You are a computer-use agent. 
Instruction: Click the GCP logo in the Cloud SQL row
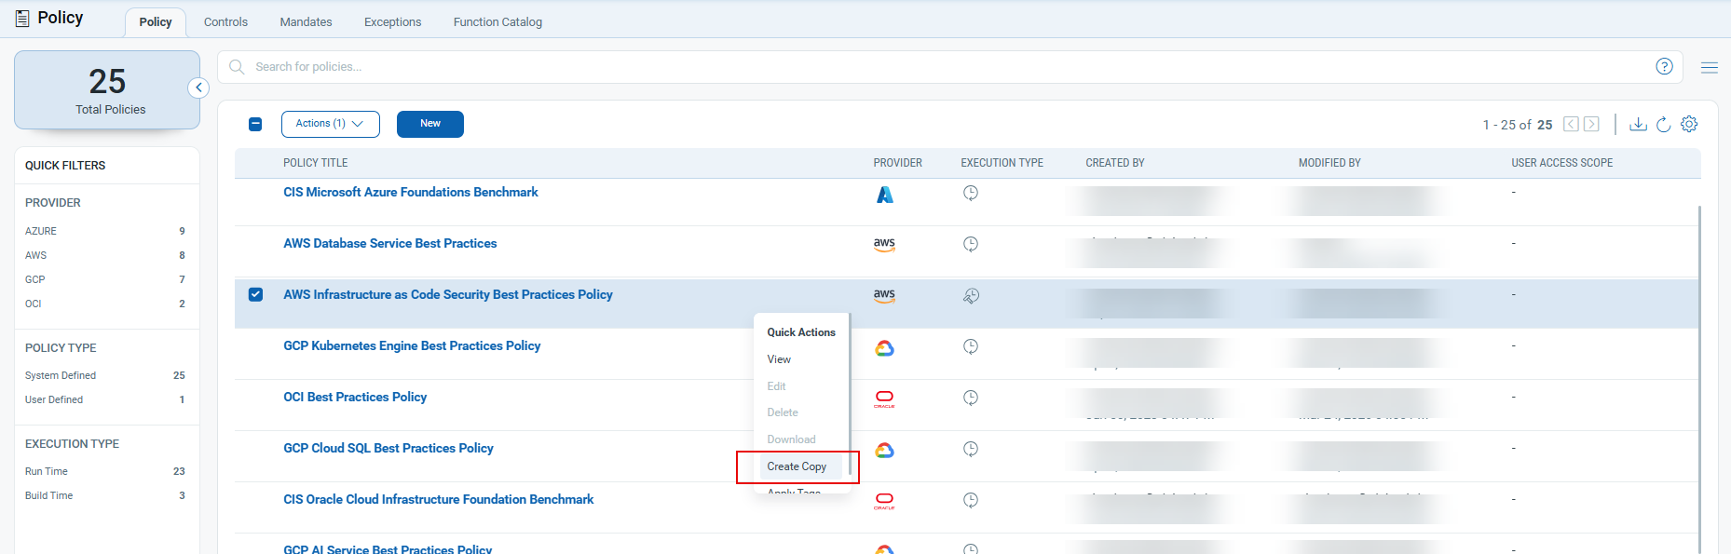(884, 451)
